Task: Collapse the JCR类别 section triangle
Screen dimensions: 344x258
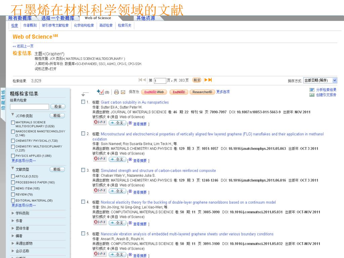Action: tap(13, 115)
